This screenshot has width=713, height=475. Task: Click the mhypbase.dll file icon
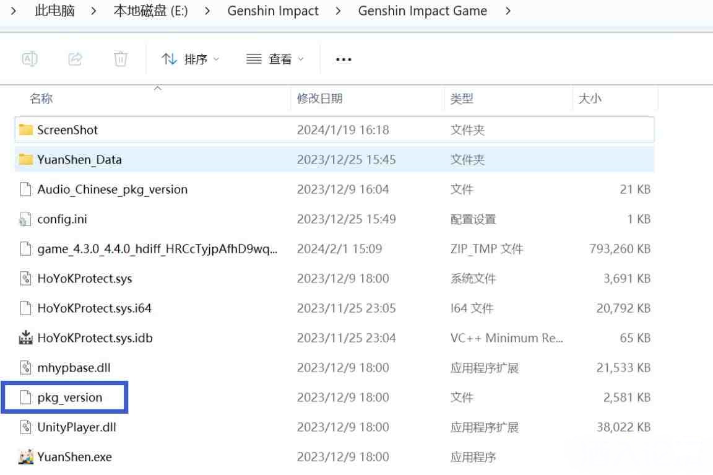pyautogui.click(x=26, y=368)
